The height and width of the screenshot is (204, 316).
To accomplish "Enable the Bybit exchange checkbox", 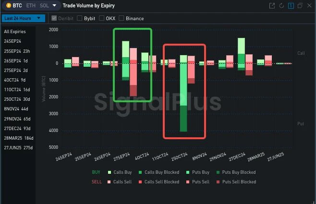I will click(x=80, y=18).
